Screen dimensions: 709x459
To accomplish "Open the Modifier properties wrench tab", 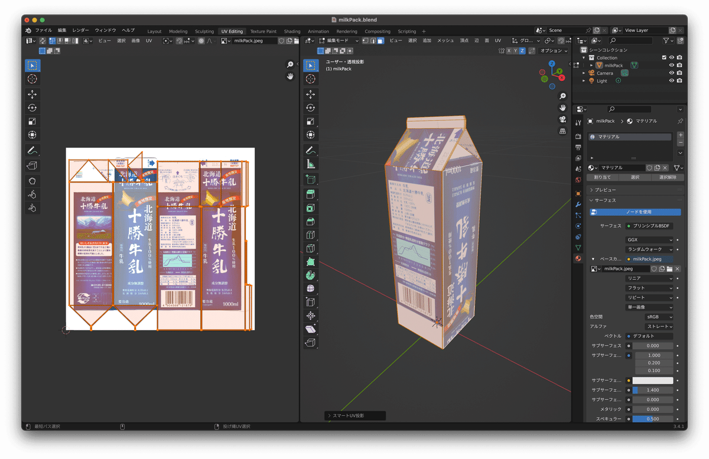I will tap(578, 204).
